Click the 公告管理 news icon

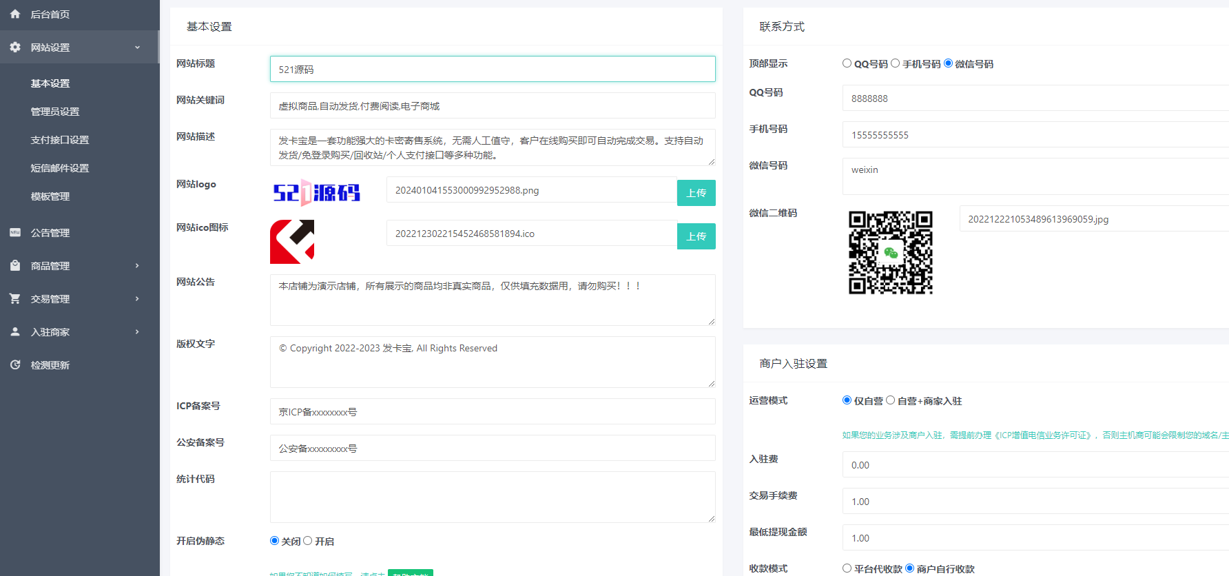point(15,232)
